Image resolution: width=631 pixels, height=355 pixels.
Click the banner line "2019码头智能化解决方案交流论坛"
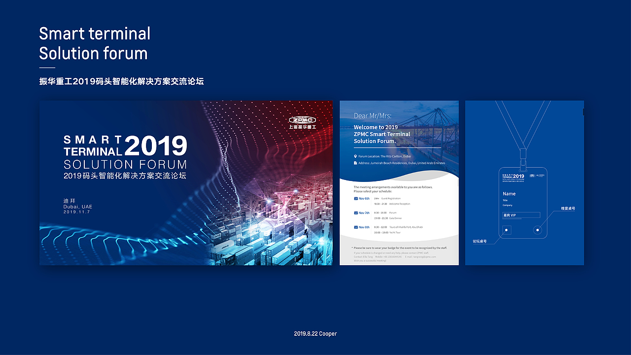125,176
